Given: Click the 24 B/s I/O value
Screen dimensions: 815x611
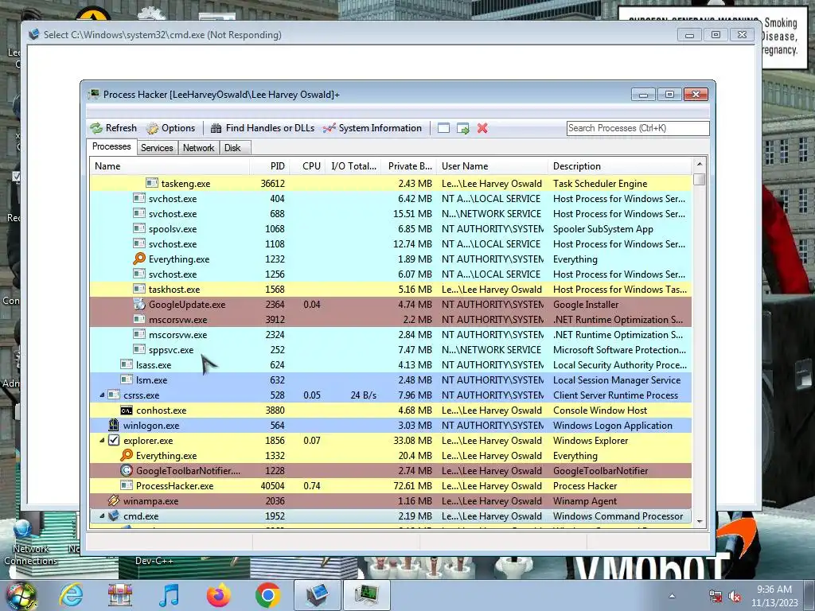Looking at the screenshot, I should point(363,395).
